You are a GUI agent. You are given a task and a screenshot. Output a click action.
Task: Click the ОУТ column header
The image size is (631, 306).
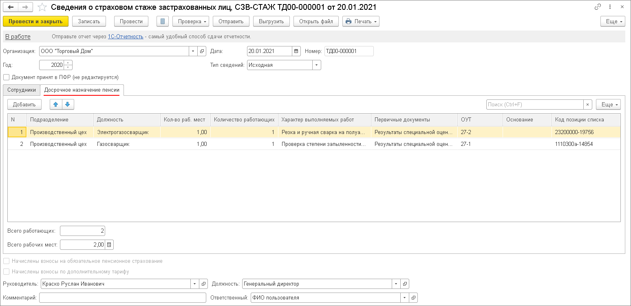pos(480,119)
